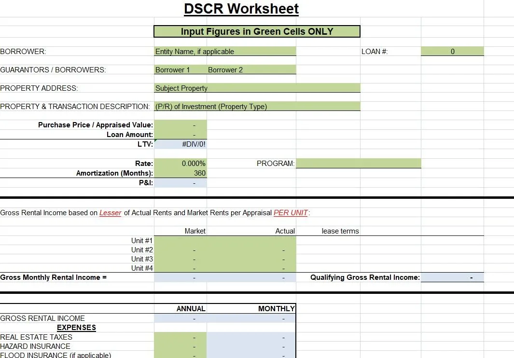The image size is (514, 358).
Task: Select the Loan Amount input cell
Action: click(181, 135)
